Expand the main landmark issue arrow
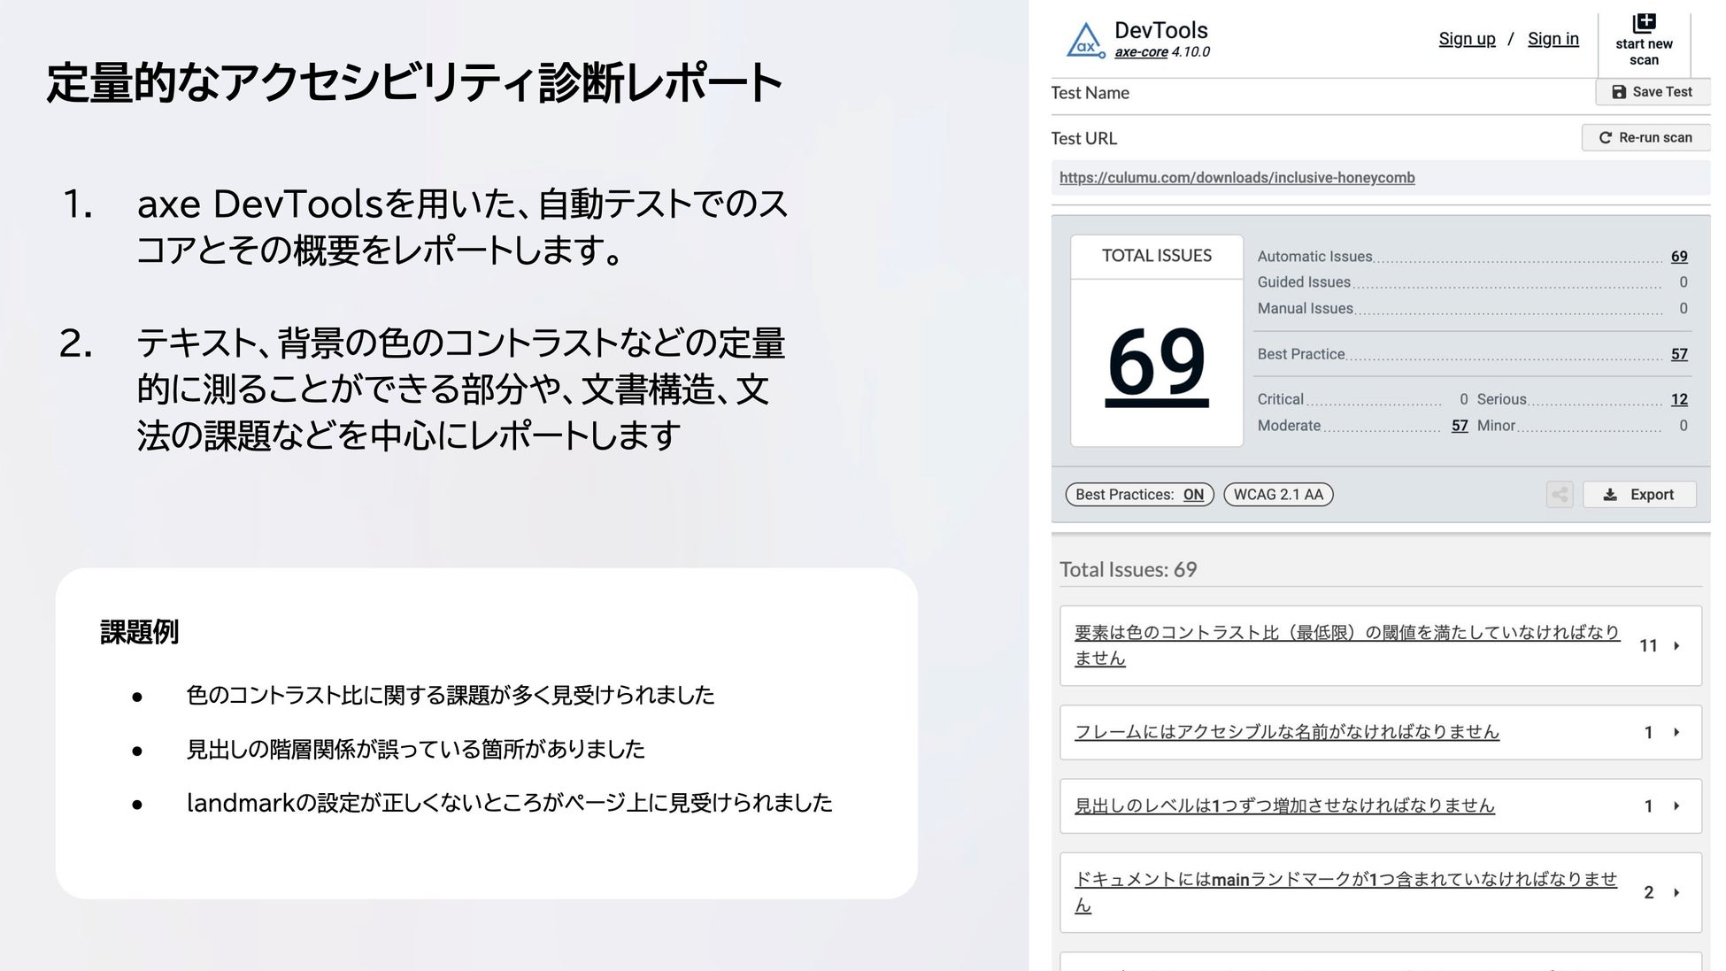Viewport: 1726px width, 971px height. (x=1676, y=893)
